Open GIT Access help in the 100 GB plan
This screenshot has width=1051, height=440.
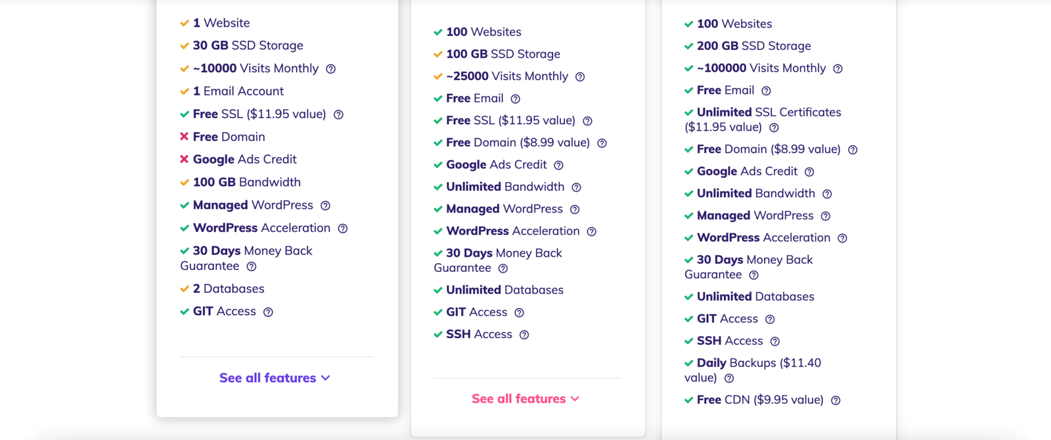(519, 313)
